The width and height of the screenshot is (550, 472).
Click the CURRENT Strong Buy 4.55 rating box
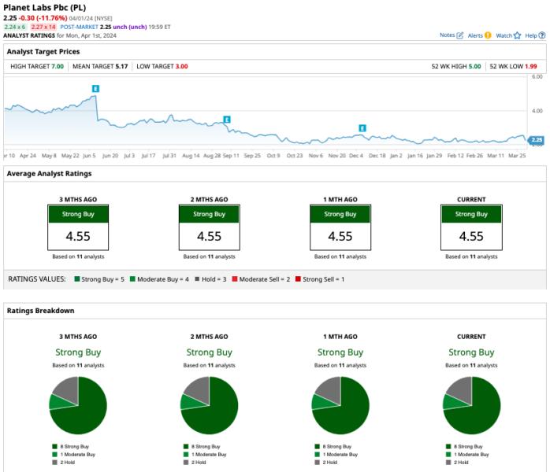pyautogui.click(x=471, y=227)
